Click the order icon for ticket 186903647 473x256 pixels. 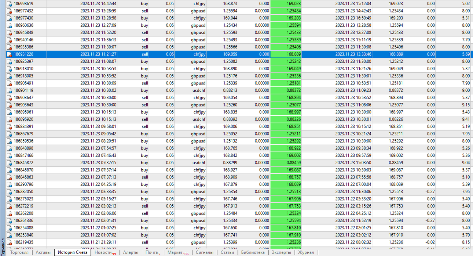[x=9, y=97]
